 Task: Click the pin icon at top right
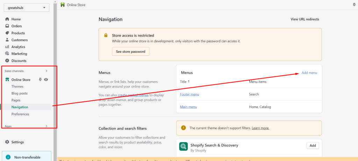[x=354, y=5]
